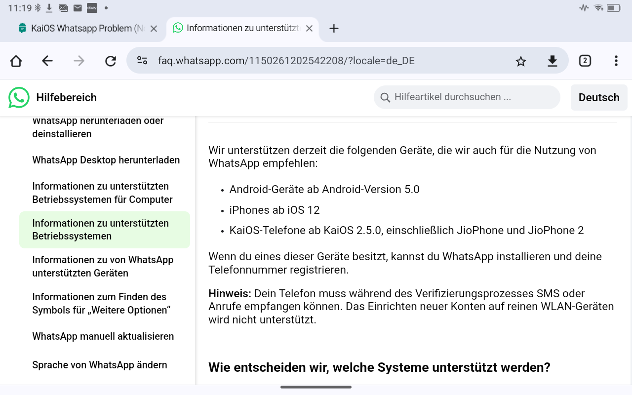Open the downloads icon in the toolbar

tap(553, 61)
